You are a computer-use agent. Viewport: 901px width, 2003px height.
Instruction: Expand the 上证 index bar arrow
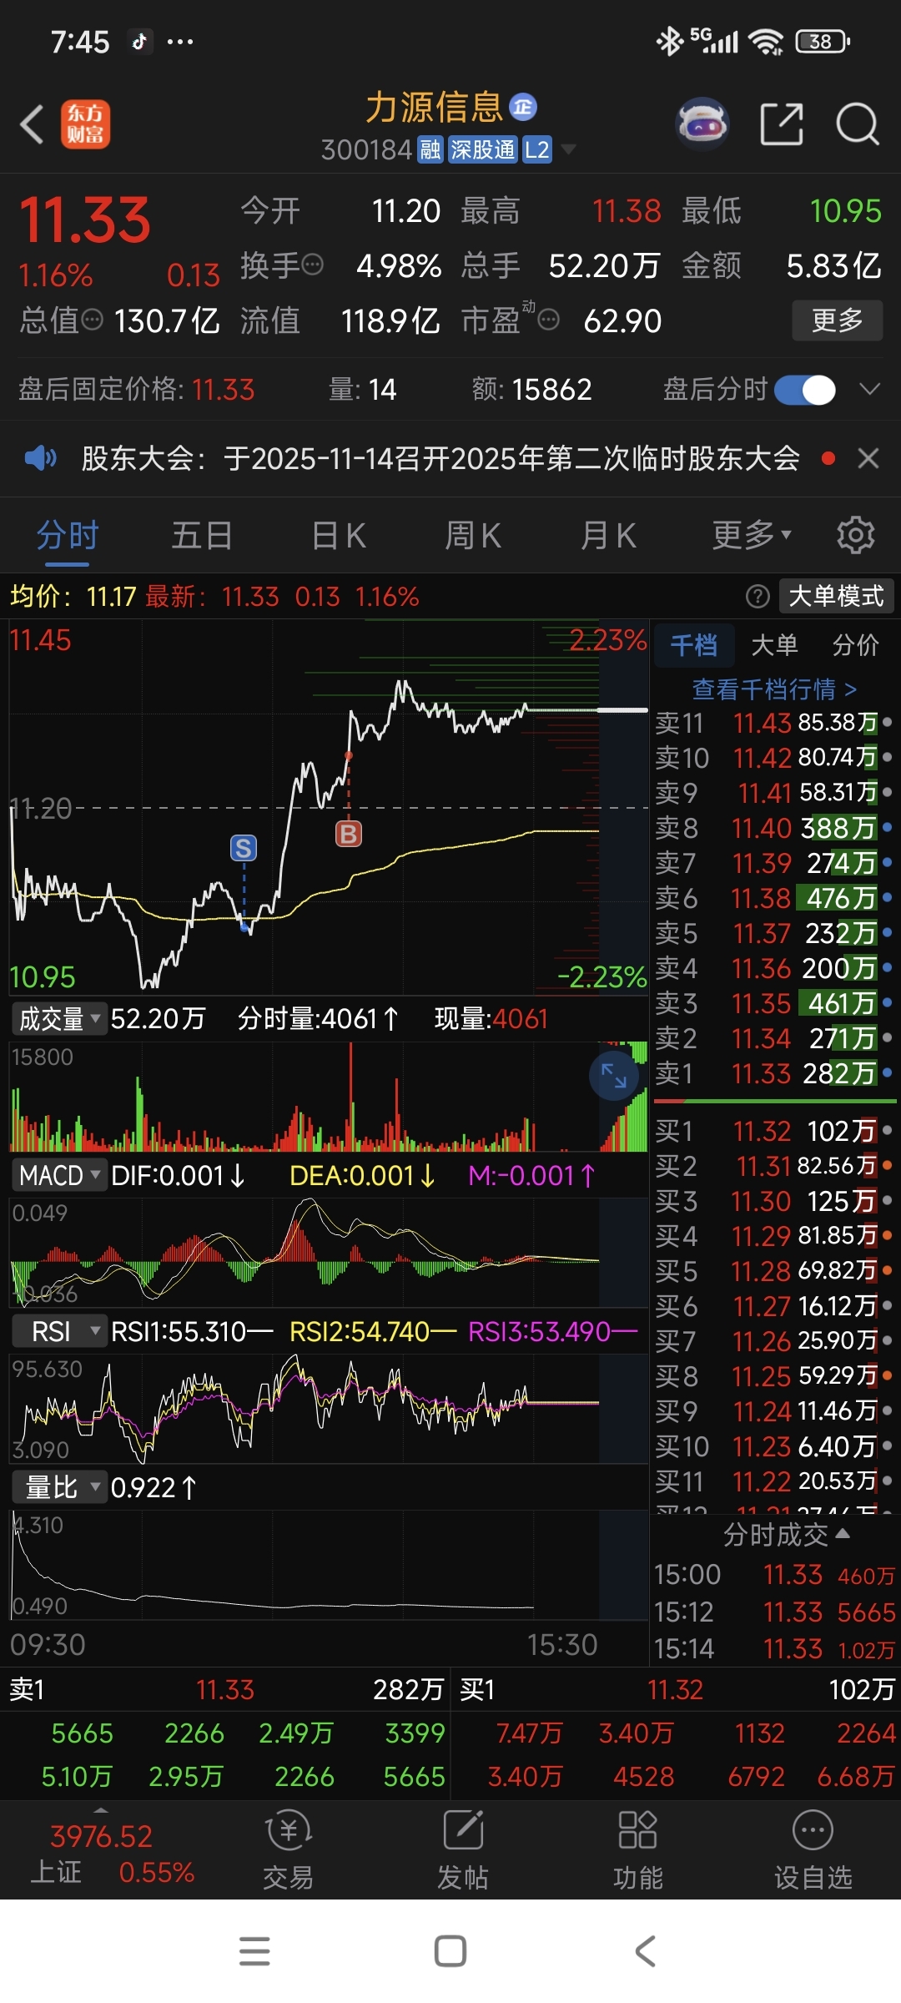pyautogui.click(x=101, y=1809)
